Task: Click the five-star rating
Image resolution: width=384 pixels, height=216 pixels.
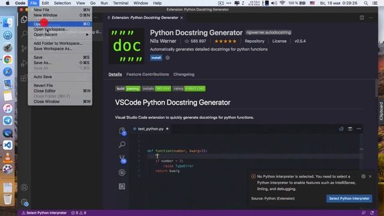Action: pos(226,41)
